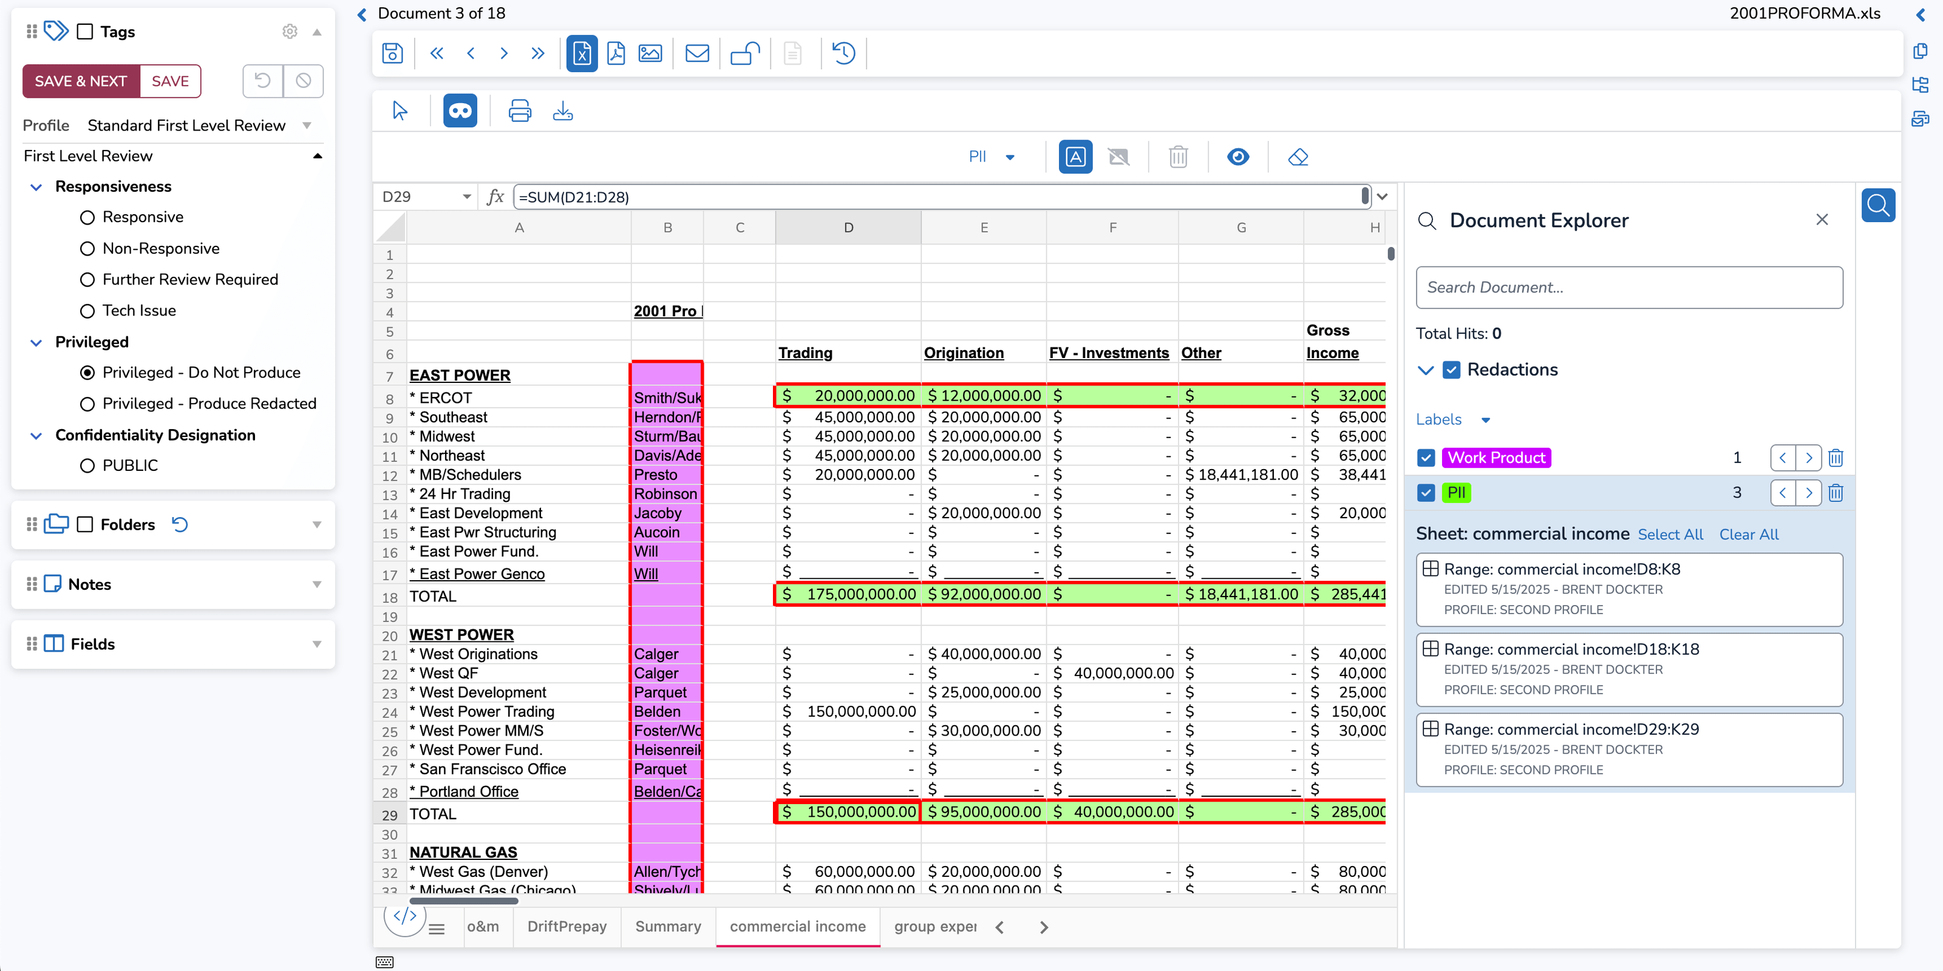This screenshot has height=971, width=1943.
Task: Click the SAVE & NEXT button
Action: pos(81,81)
